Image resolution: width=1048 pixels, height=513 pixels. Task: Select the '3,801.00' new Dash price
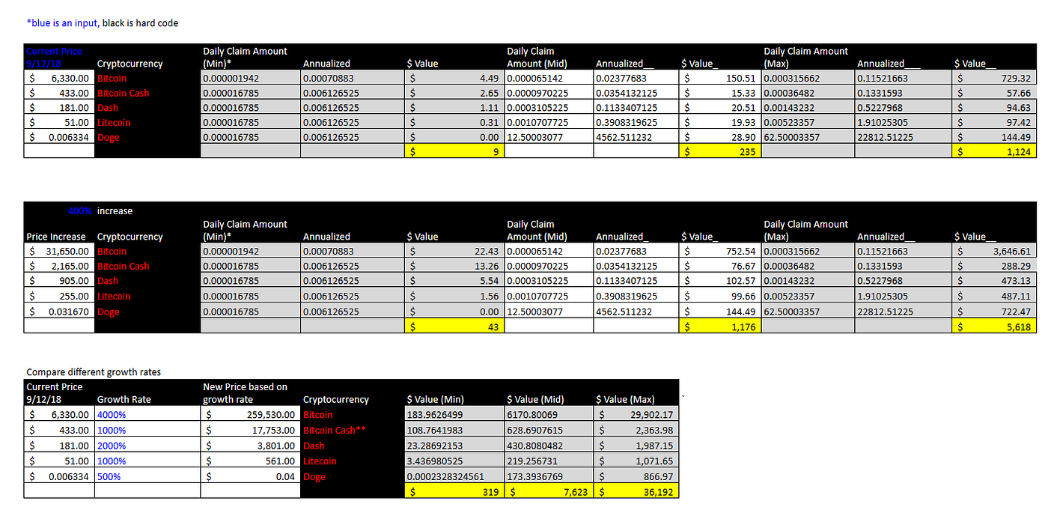click(x=251, y=446)
